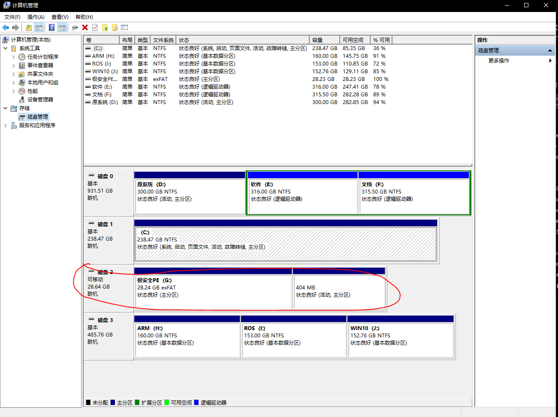Select 任务计划程序 in the tree
The width and height of the screenshot is (558, 417).
point(43,57)
